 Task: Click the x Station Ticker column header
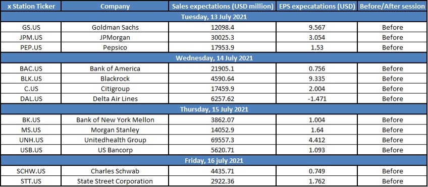point(31,6)
